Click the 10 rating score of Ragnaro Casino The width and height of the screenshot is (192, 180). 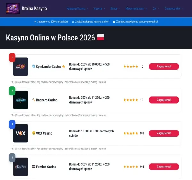pos(142,100)
